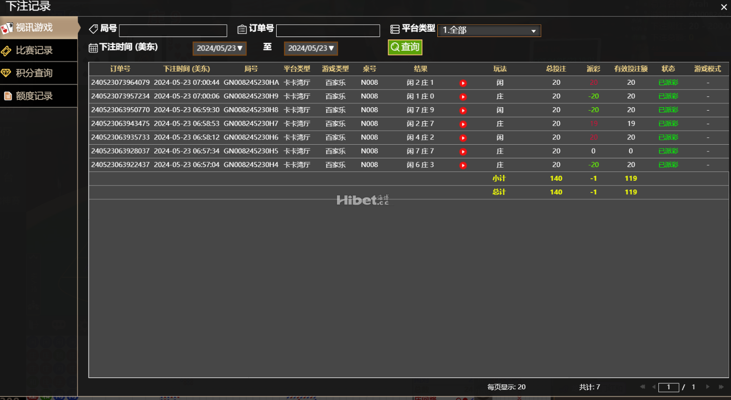Open the start date 2024/05/23 picker
731x400 pixels.
220,48
